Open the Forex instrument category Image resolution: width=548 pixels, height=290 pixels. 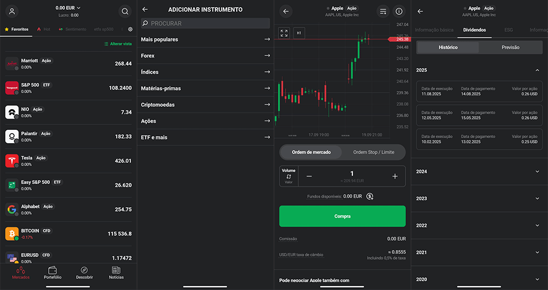pyautogui.click(x=206, y=55)
